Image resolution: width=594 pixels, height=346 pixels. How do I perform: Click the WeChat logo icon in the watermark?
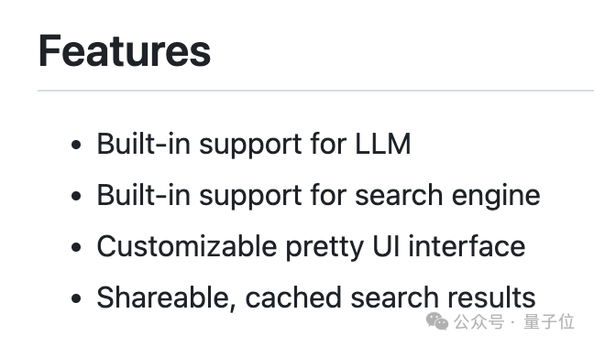pyautogui.click(x=436, y=321)
